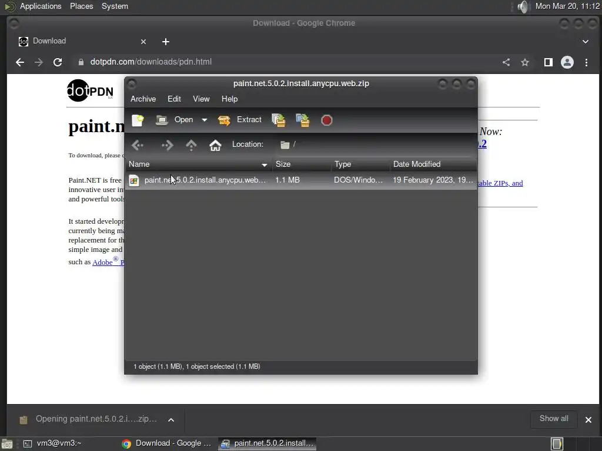
Task: Close the Chrome downloads bar
Action: pos(588,420)
